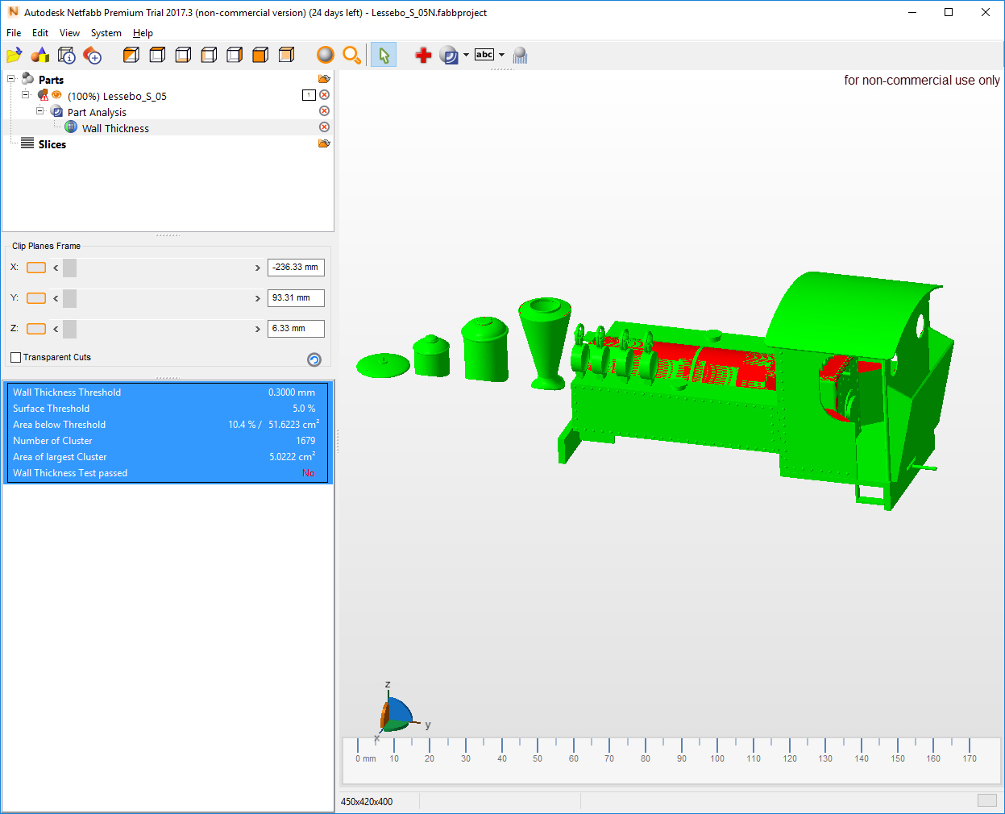The width and height of the screenshot is (1005, 814).
Task: Select the Wall Thickness tree item
Action: (x=115, y=128)
